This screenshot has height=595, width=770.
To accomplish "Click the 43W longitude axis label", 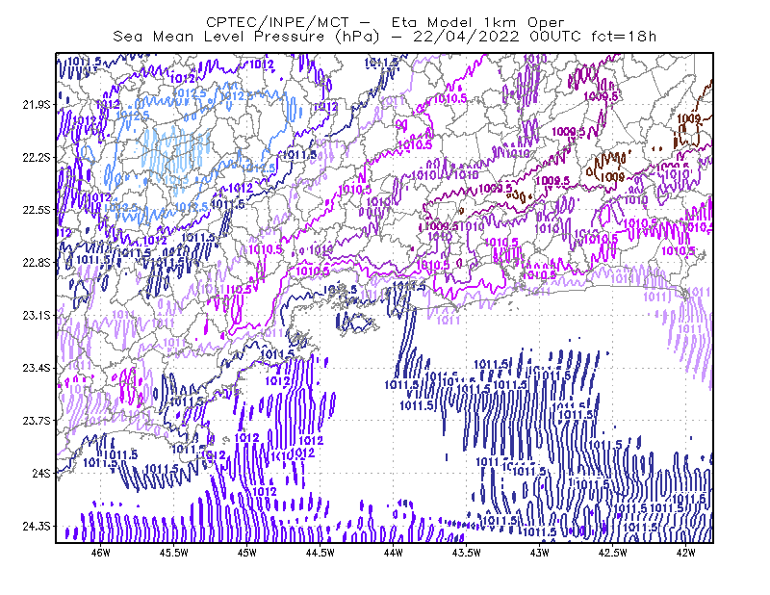I will [x=539, y=553].
